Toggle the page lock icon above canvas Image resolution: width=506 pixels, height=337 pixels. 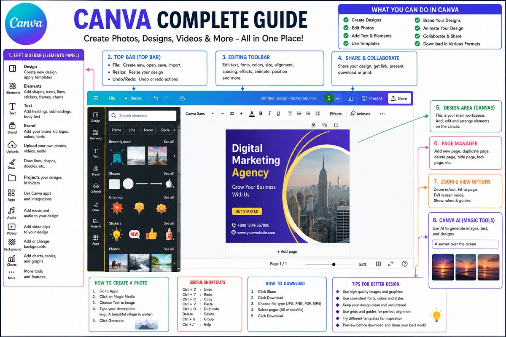click(x=313, y=125)
